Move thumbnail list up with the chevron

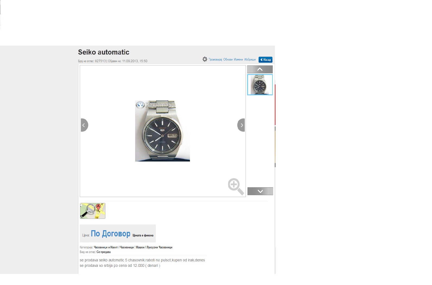pyautogui.click(x=260, y=69)
